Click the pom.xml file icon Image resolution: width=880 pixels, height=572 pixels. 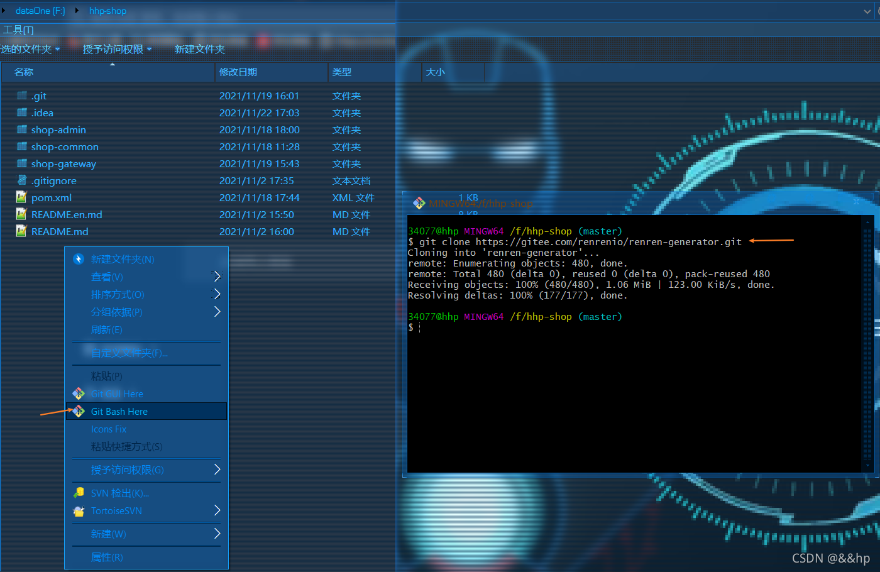(x=22, y=197)
